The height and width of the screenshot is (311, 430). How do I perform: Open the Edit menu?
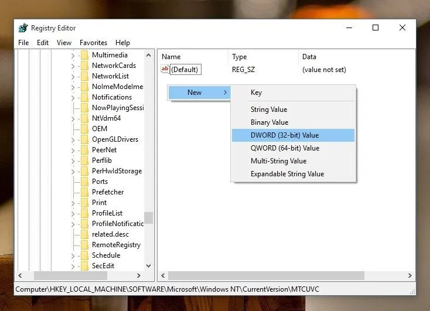43,43
